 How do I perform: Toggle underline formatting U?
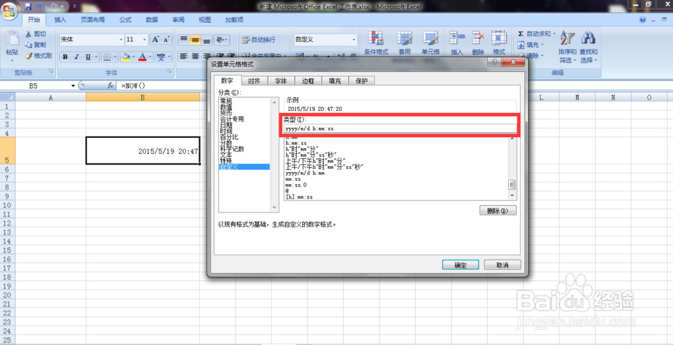[87, 56]
